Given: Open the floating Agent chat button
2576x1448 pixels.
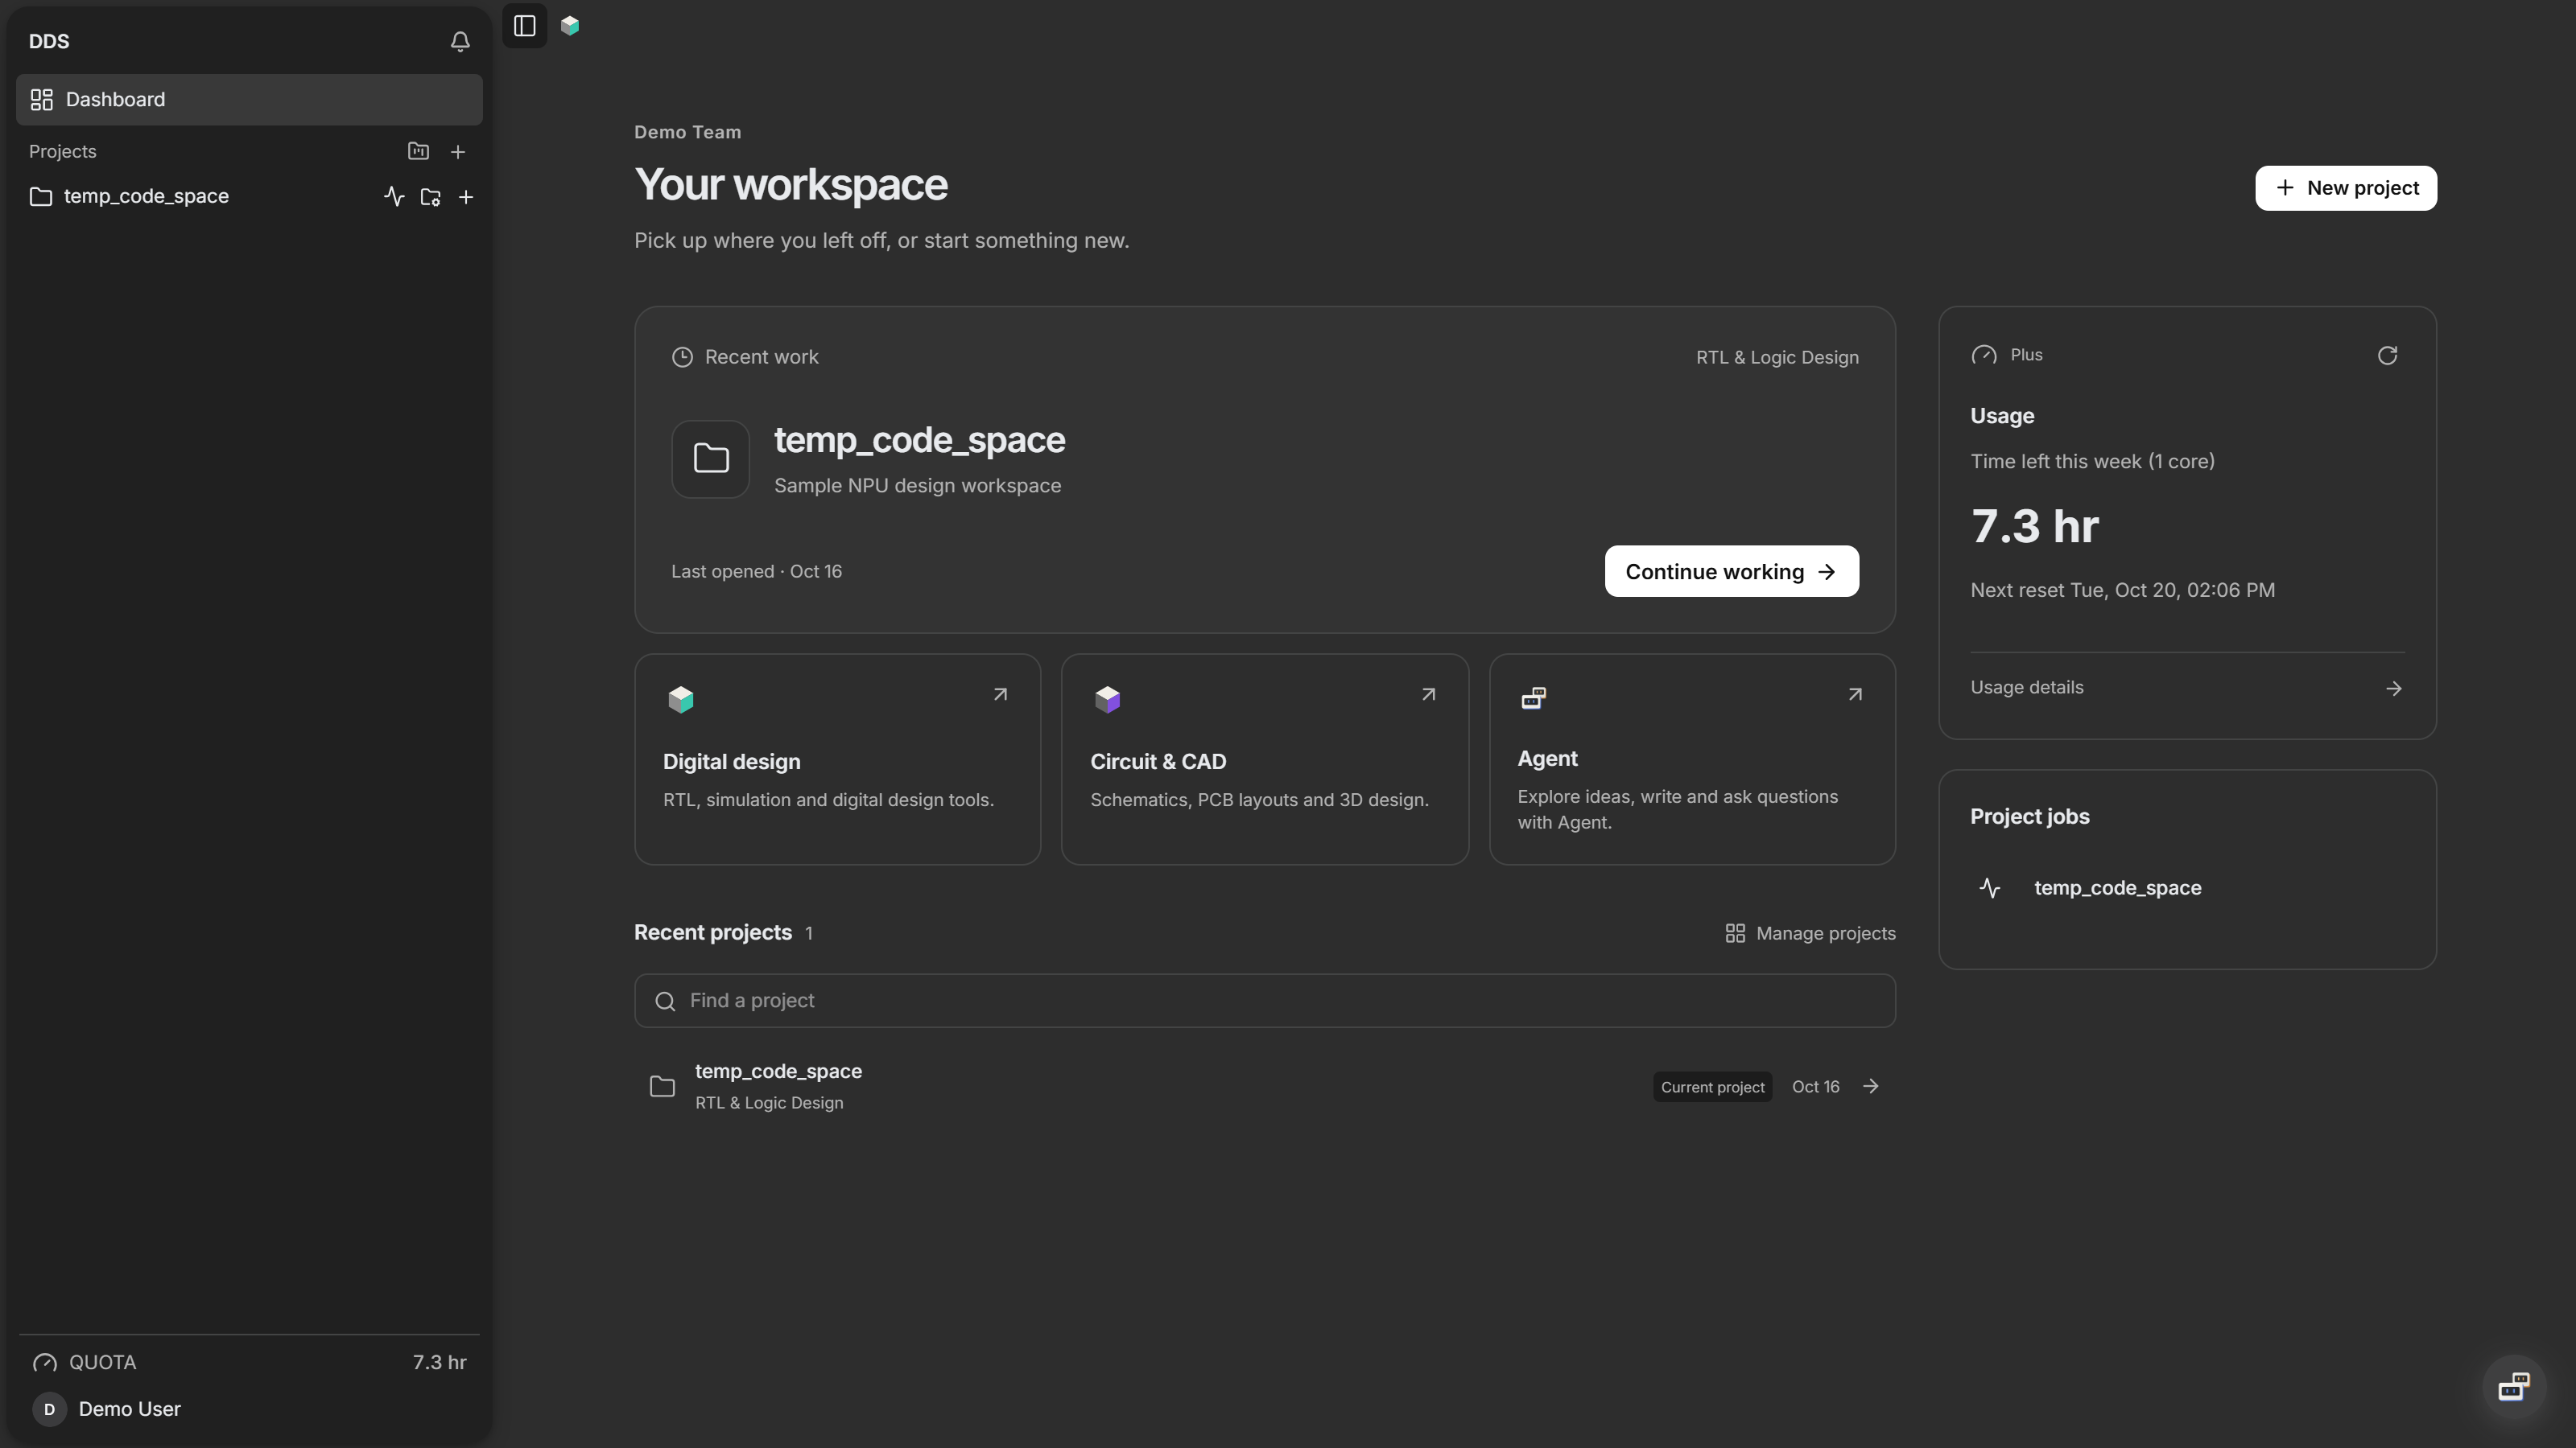Looking at the screenshot, I should (x=2514, y=1386).
